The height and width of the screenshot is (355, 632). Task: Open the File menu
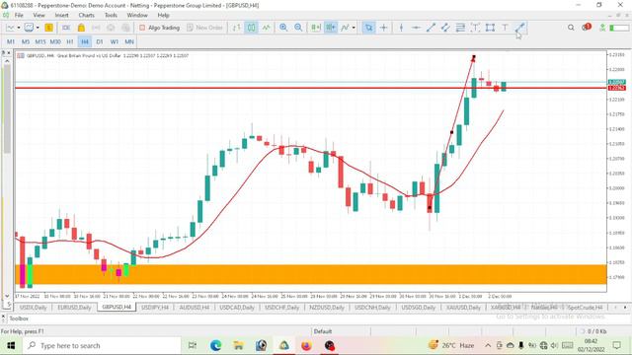click(x=19, y=15)
